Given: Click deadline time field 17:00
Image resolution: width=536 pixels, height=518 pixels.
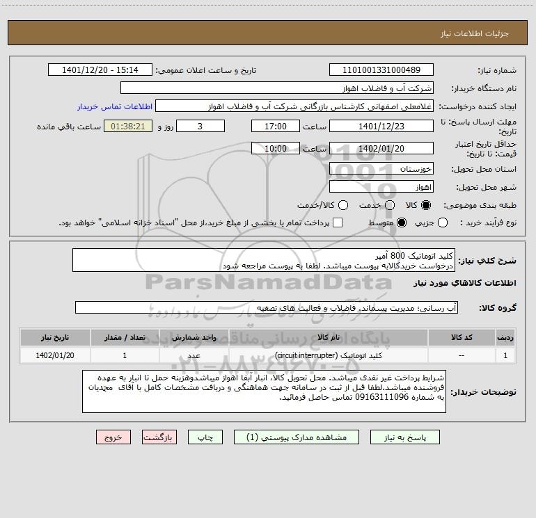Looking at the screenshot, I should [x=276, y=126].
